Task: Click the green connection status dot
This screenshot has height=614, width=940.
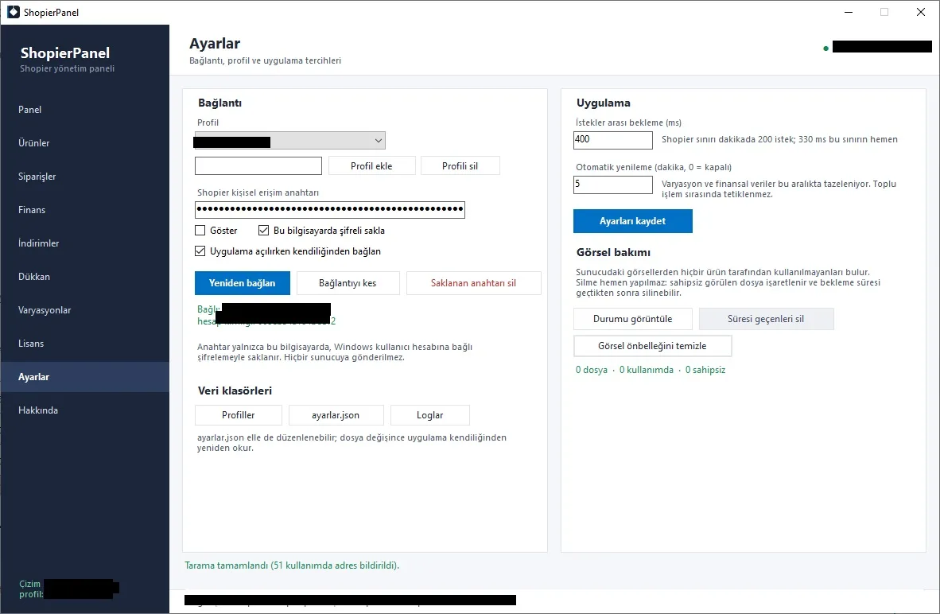Action: [826, 48]
